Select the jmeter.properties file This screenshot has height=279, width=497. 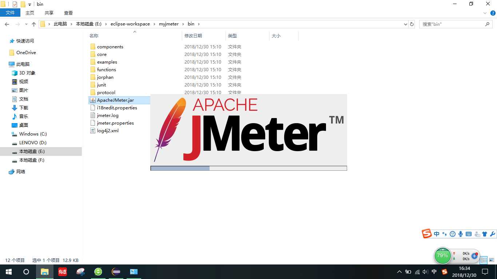[x=115, y=123]
